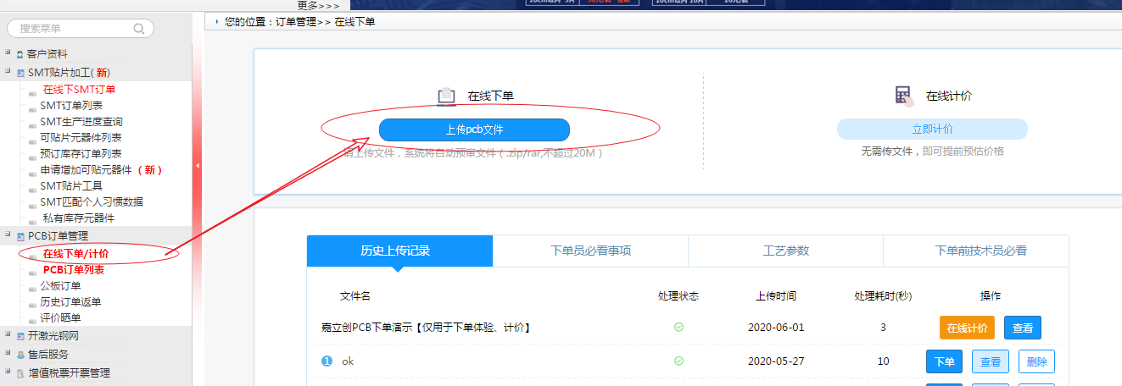
Task: Expand the 售后服务 menu group
Action: (x=8, y=354)
